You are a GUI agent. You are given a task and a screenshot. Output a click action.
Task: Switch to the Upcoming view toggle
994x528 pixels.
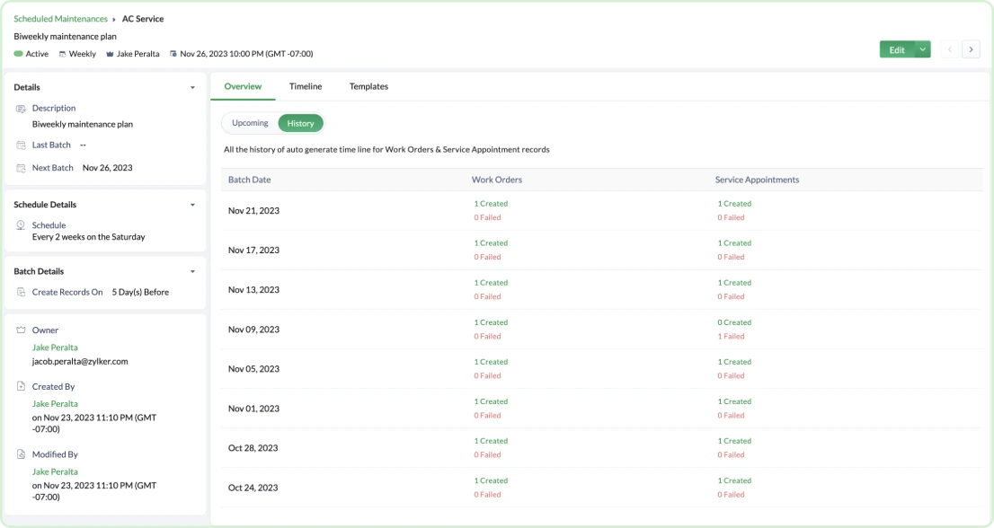coord(250,123)
